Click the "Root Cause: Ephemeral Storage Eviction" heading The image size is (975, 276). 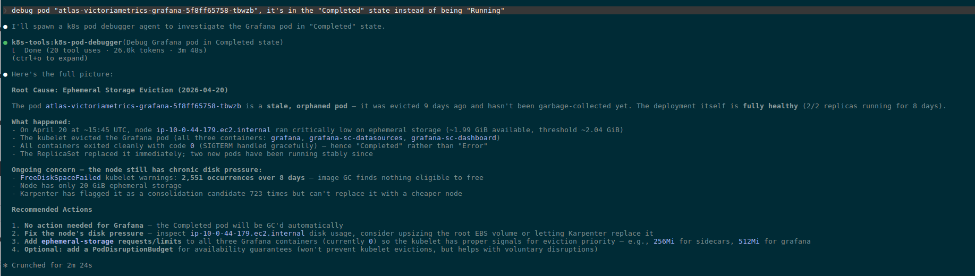120,90
